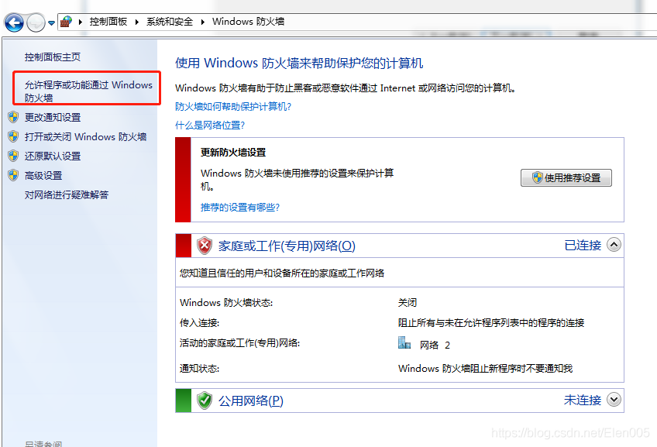Click 更新防火墙设置 heading

click(x=233, y=152)
